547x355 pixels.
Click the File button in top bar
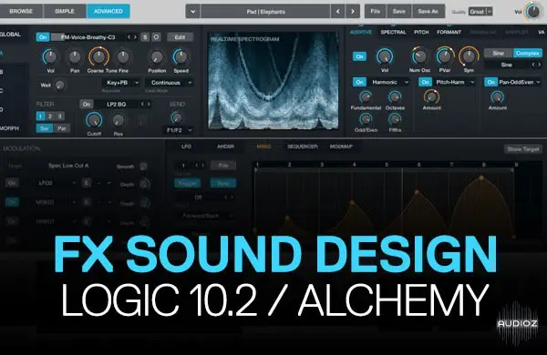pos(376,12)
